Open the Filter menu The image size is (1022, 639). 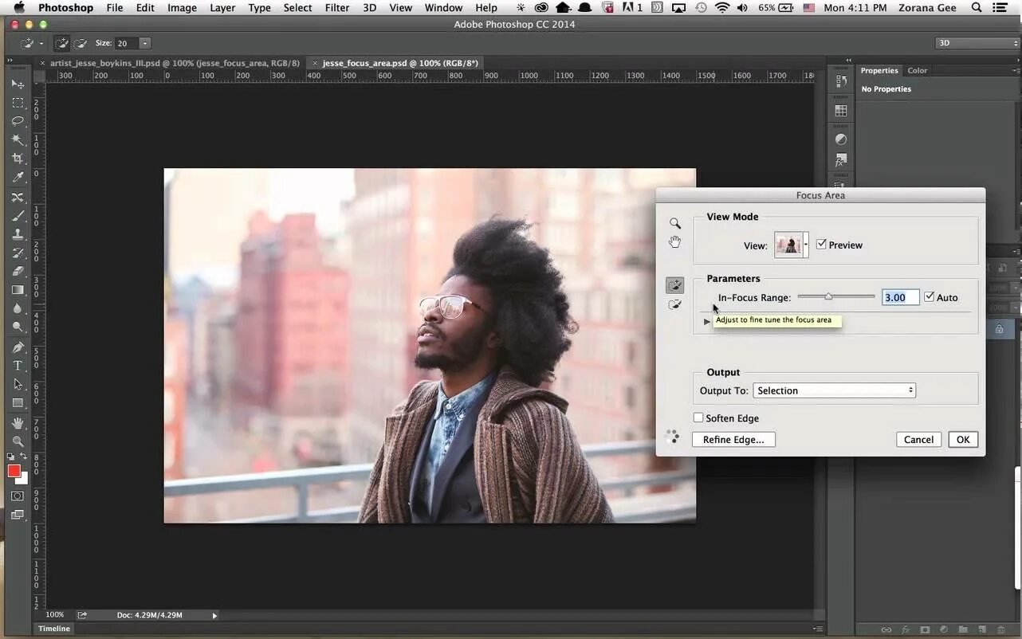[x=337, y=7]
